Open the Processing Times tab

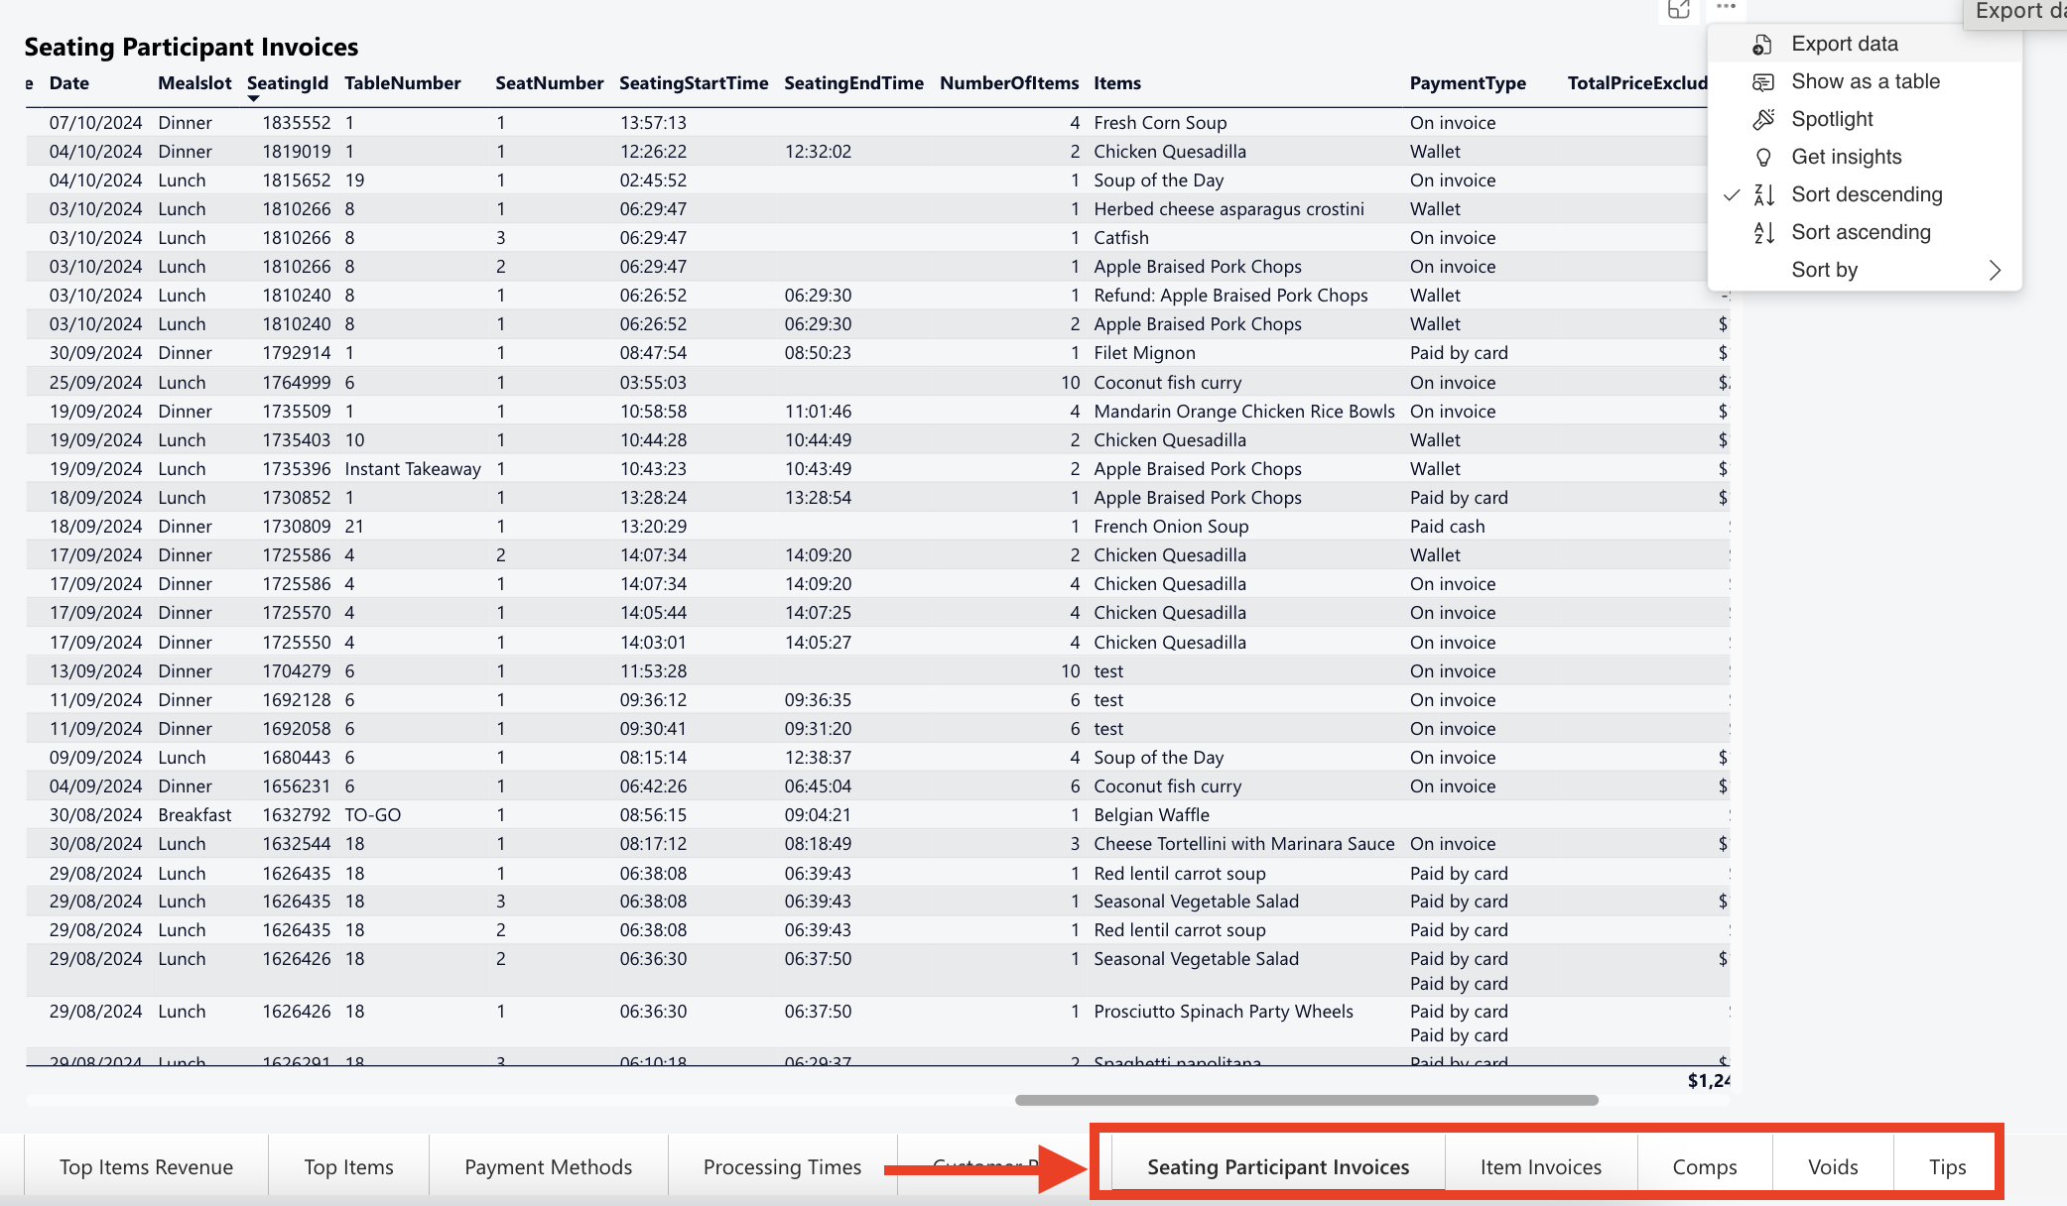pos(782,1167)
